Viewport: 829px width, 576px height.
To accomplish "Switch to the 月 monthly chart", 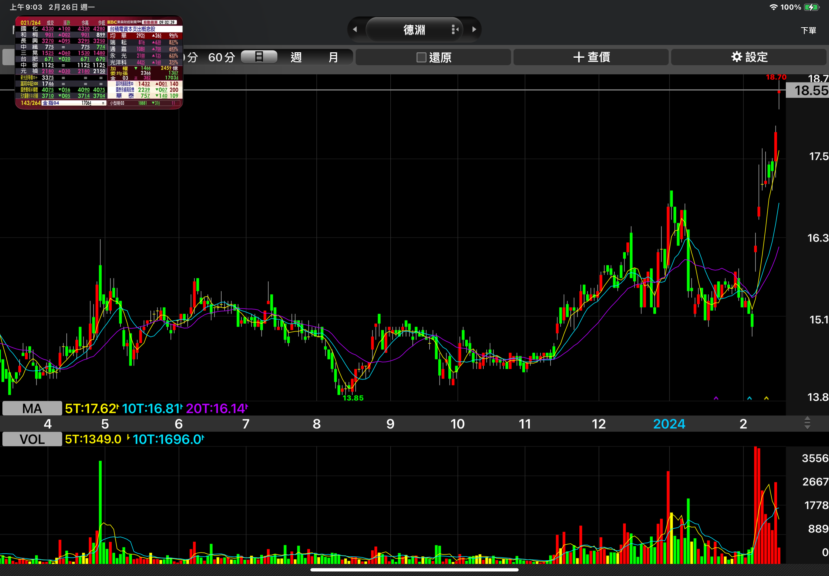I will (333, 57).
